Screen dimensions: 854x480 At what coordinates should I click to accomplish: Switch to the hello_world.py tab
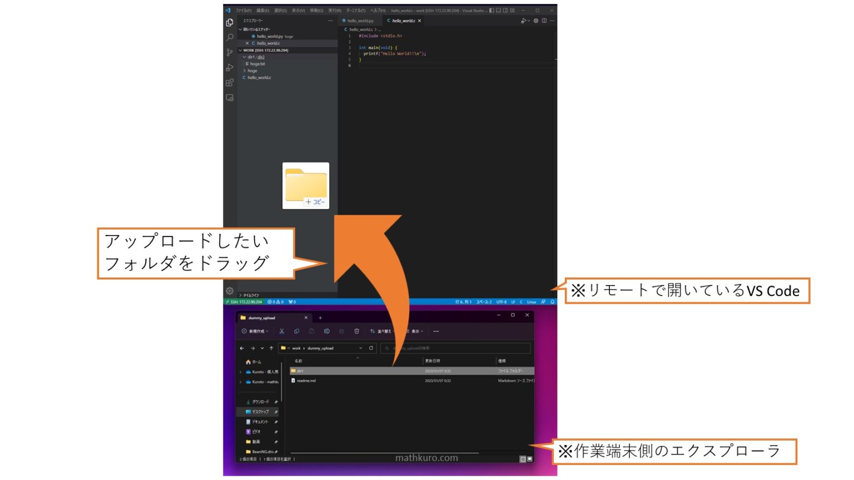tap(360, 21)
